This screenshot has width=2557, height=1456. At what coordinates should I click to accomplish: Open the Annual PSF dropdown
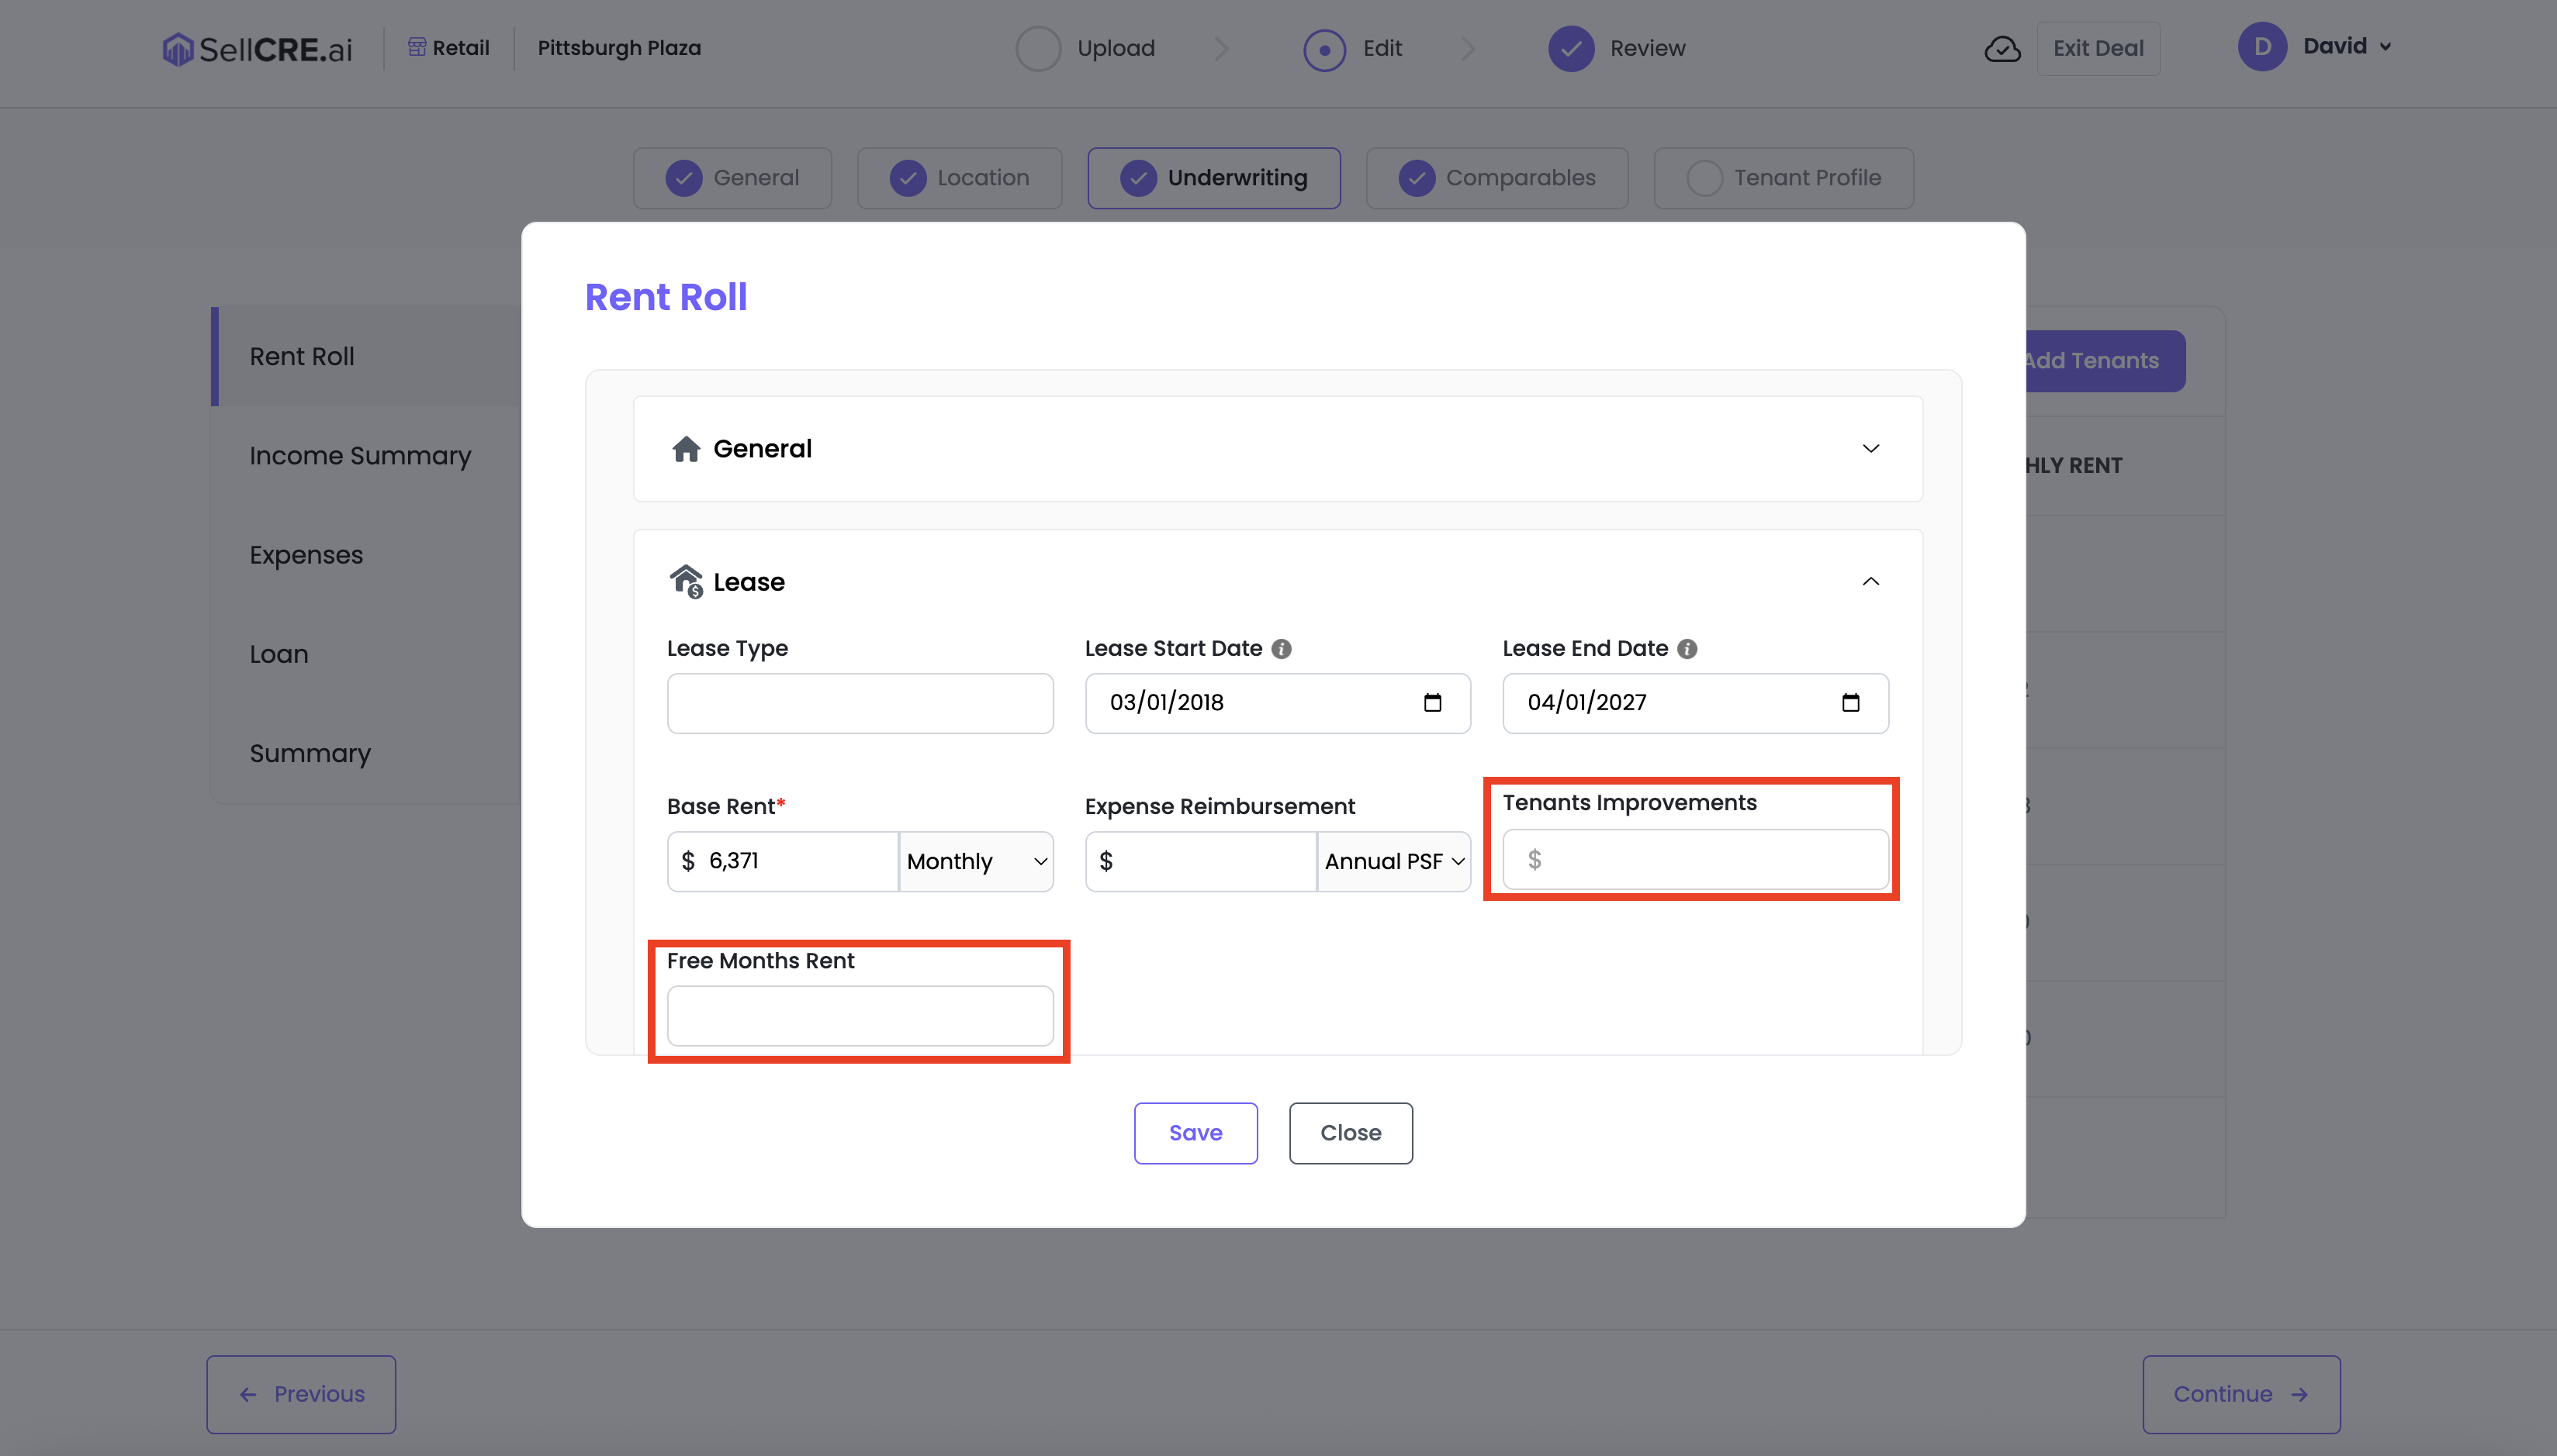point(1393,861)
